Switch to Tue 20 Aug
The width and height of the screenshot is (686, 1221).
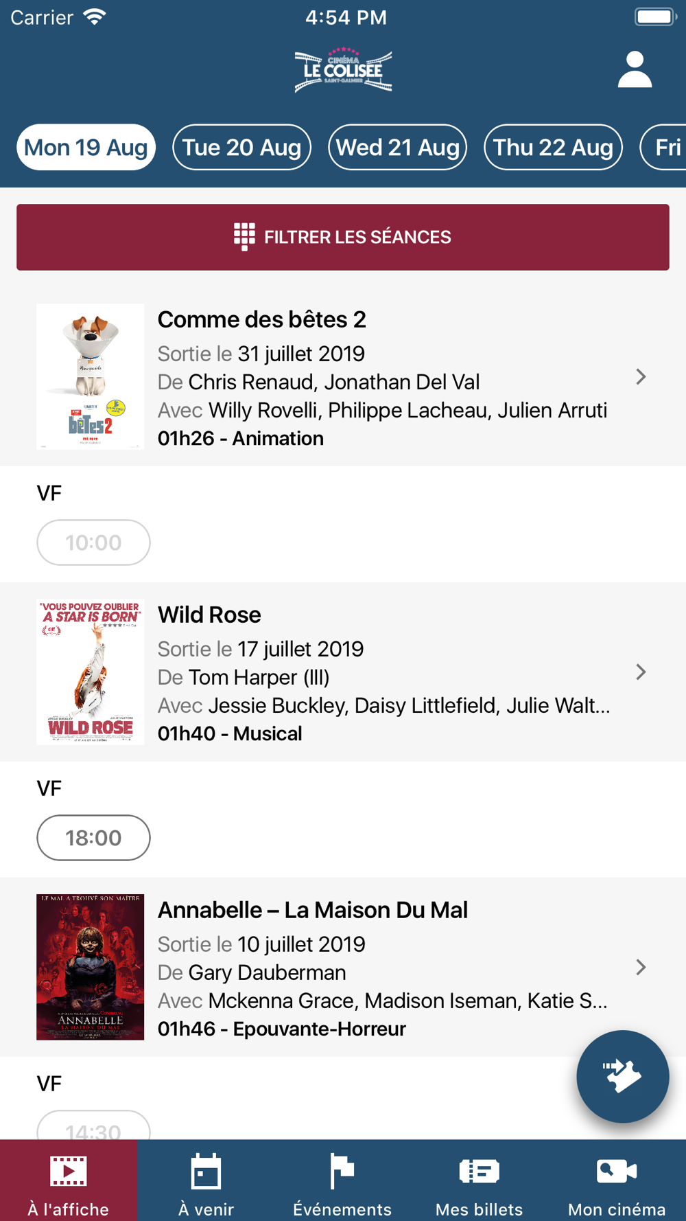click(x=241, y=147)
